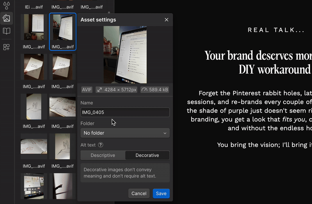This screenshot has height=204, width=312.
Task: Click the Asset settings dialog title
Action: pos(98,20)
